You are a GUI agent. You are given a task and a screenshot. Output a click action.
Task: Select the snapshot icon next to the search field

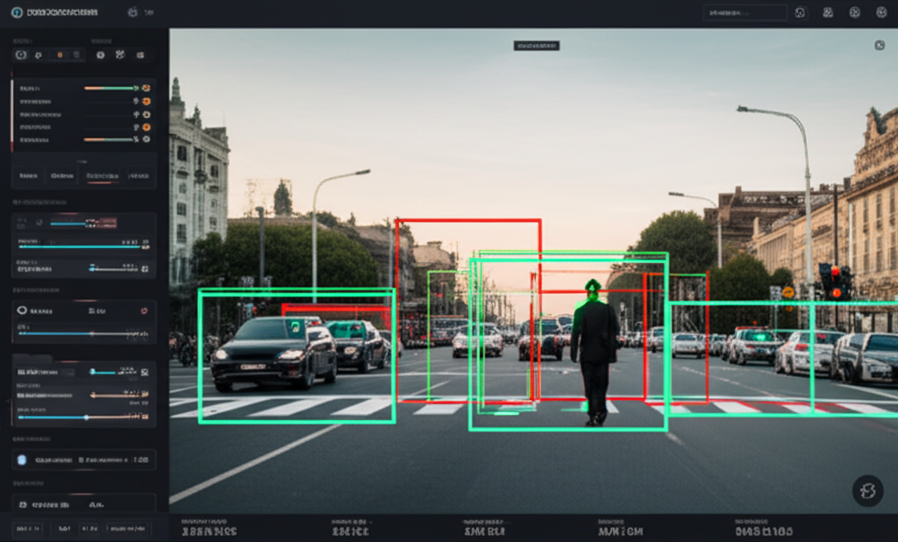(801, 13)
